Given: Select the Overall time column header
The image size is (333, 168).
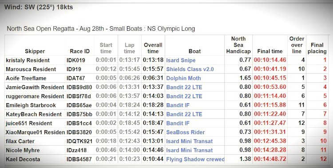Looking at the screenshot, I should tap(153, 48).
